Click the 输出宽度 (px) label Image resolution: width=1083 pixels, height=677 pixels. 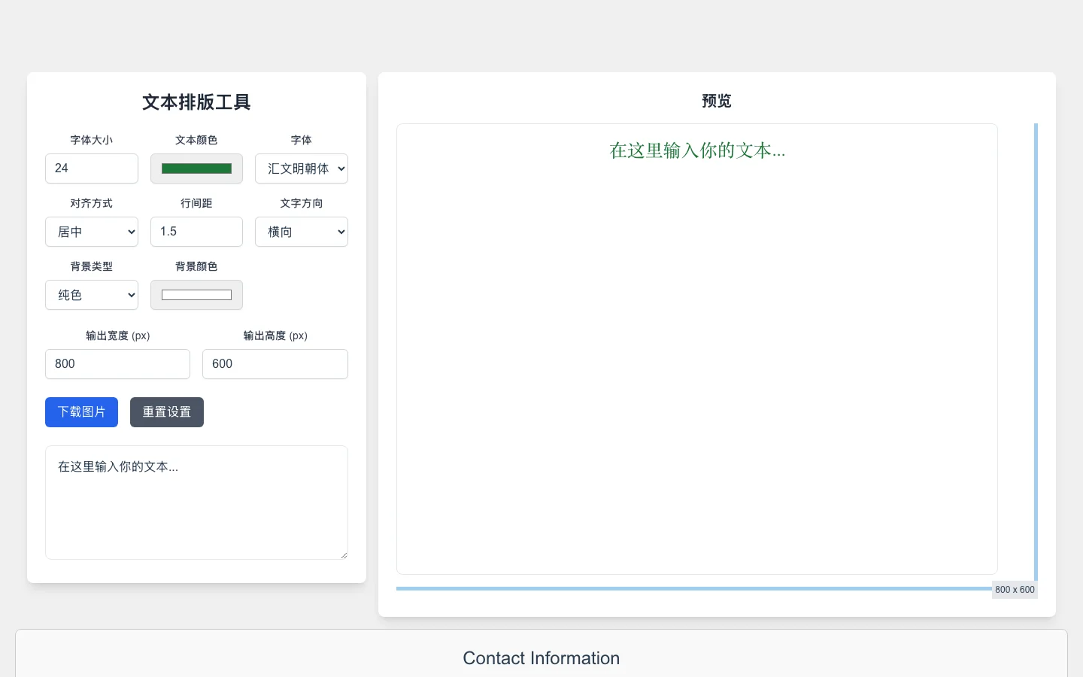[x=117, y=335]
